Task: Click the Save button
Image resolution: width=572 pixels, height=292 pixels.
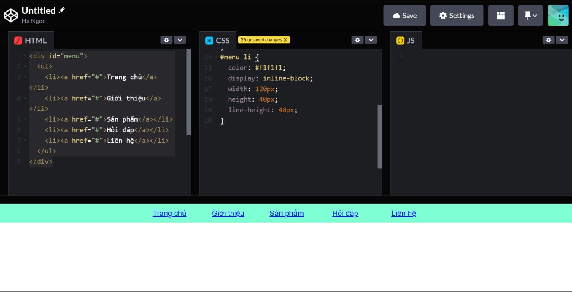Action: pos(404,15)
